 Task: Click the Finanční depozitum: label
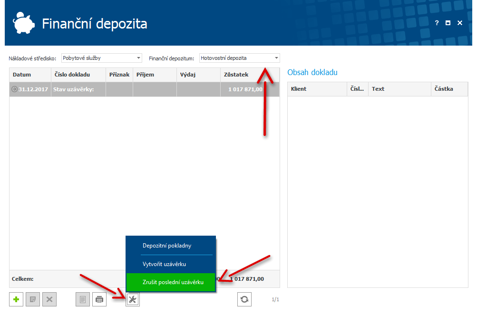coord(172,58)
